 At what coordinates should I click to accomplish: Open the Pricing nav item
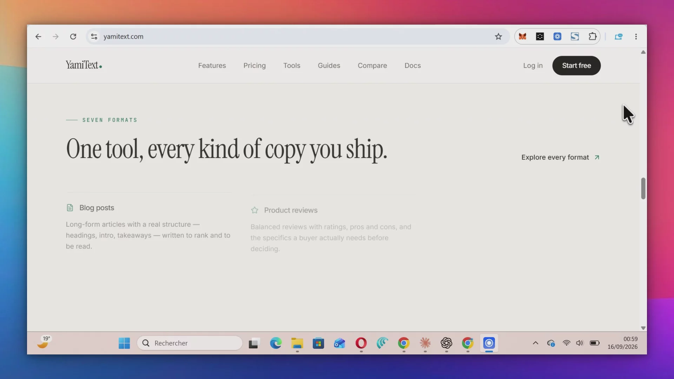(x=255, y=66)
